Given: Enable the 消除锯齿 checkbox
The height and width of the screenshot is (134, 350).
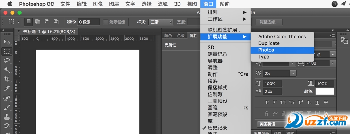Looking at the screenshot, I should [x=106, y=22].
